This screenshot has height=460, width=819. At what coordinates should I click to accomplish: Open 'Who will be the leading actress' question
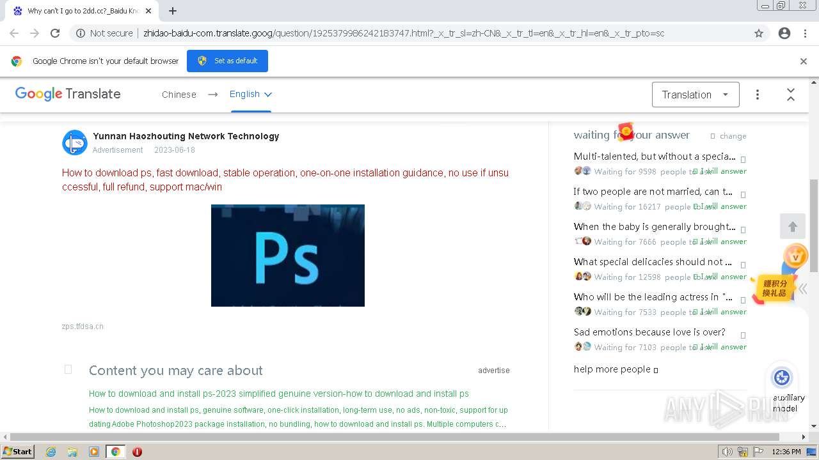pyautogui.click(x=653, y=297)
